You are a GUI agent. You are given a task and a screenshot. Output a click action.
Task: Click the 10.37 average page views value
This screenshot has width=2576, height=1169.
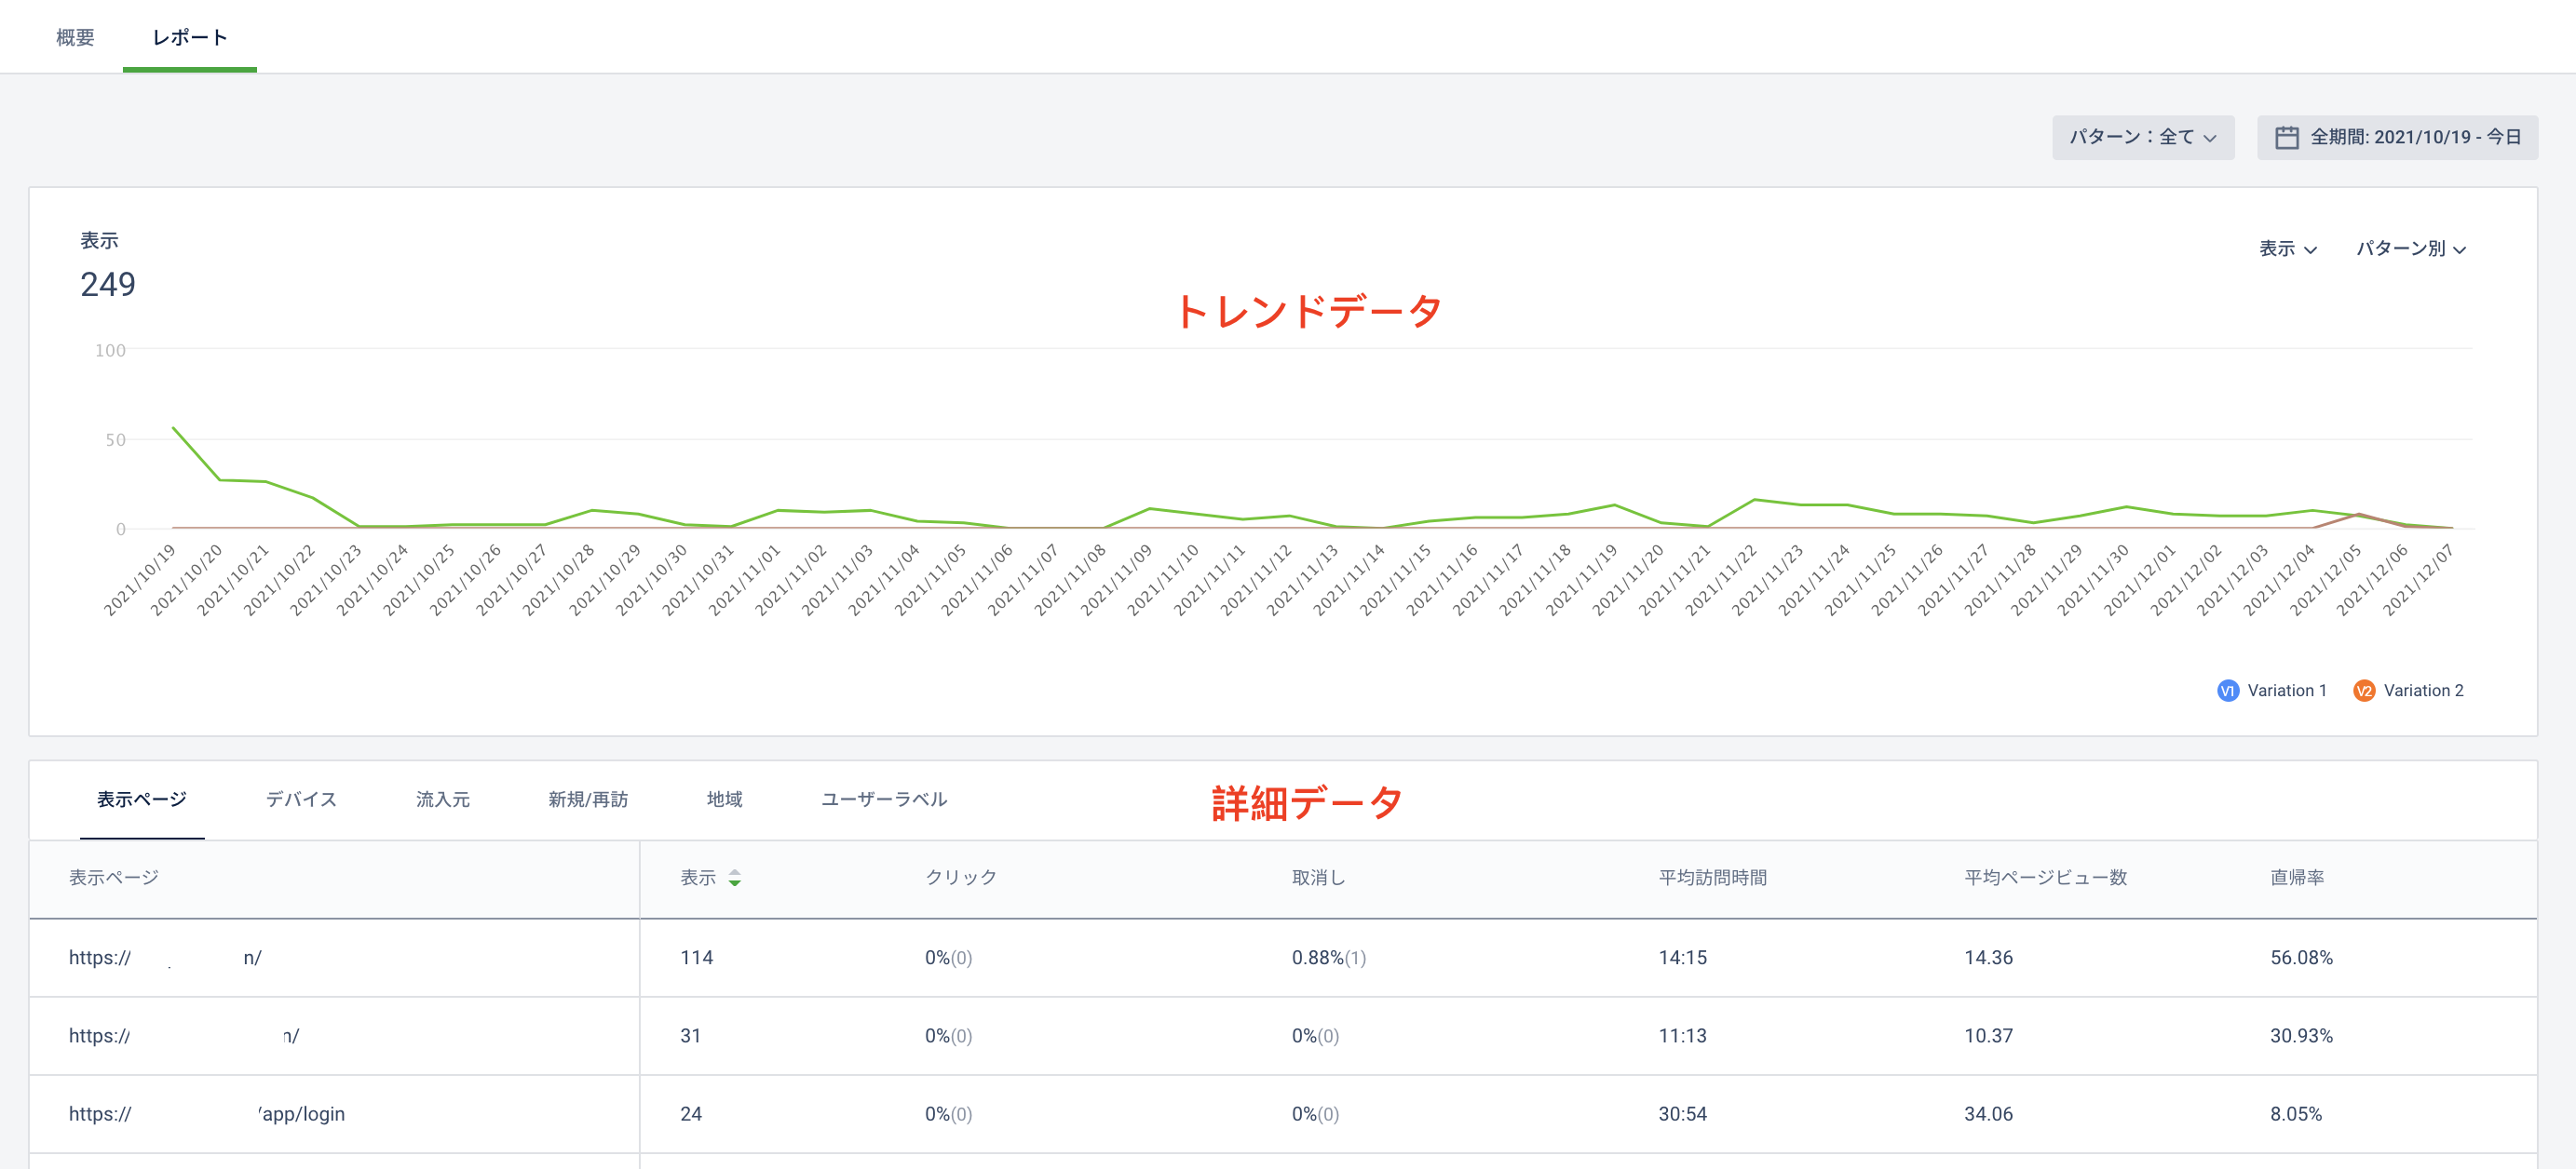[1989, 1035]
